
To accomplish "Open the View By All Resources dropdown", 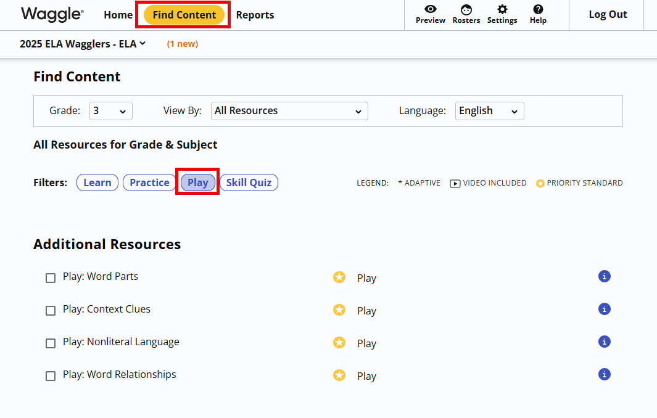I will coord(289,111).
